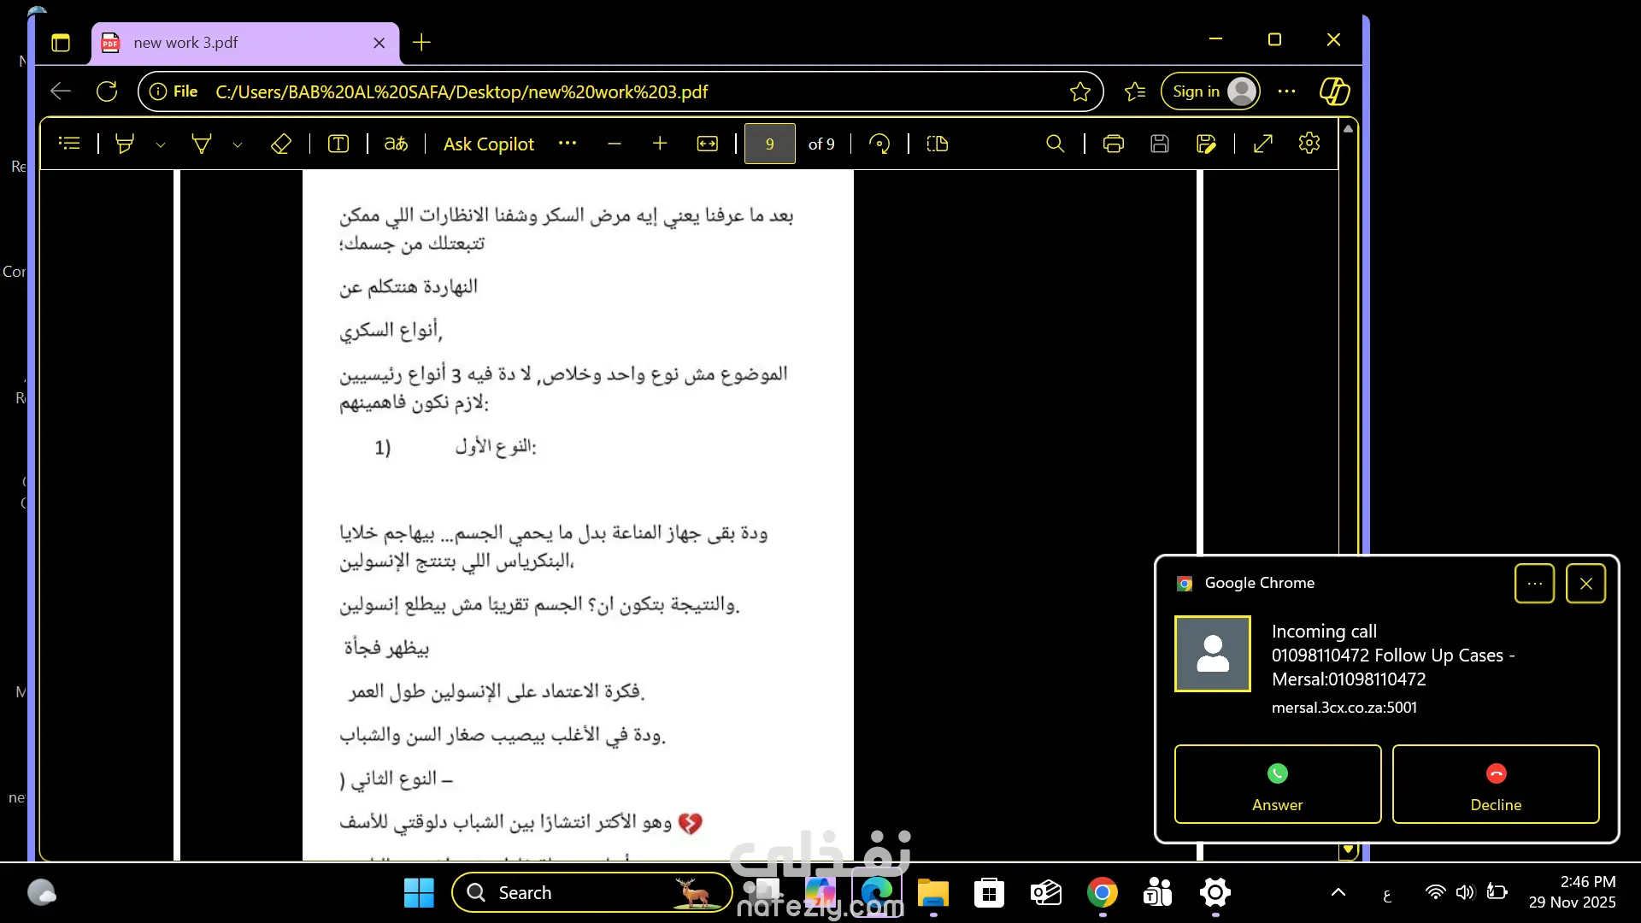Screen dimensions: 1641x923
Task: Pick the Erase tool
Action: tap(281, 144)
